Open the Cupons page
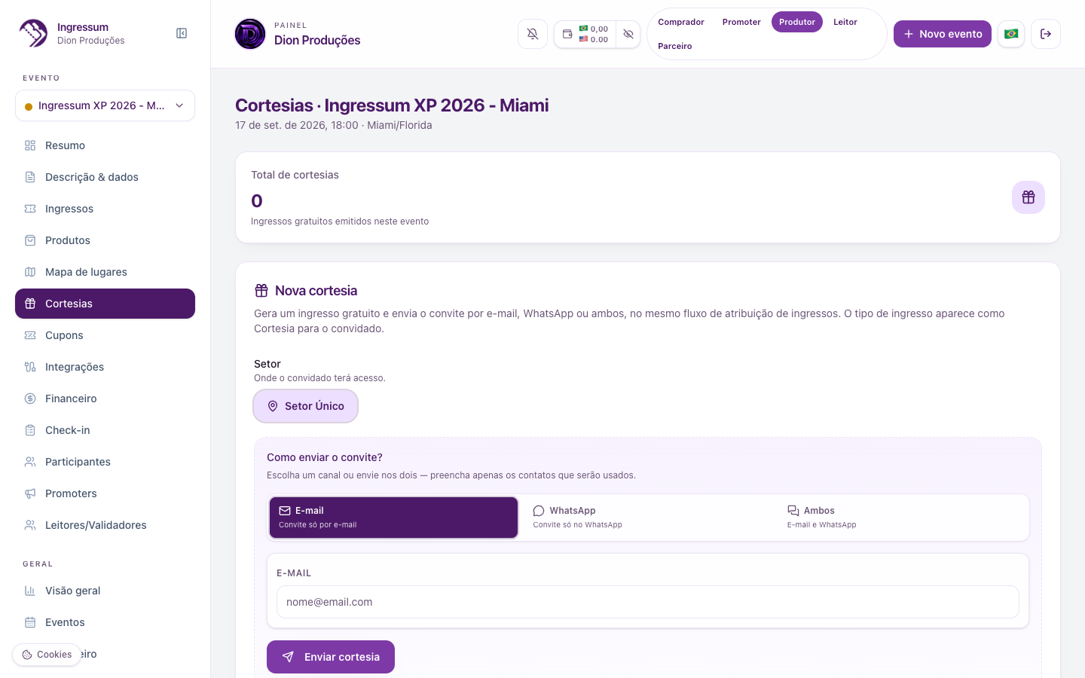The image size is (1085, 678). [105, 335]
